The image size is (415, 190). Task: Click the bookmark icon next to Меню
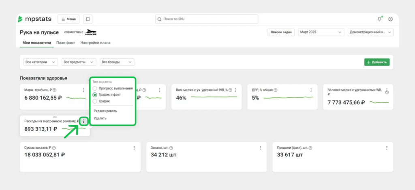88,19
